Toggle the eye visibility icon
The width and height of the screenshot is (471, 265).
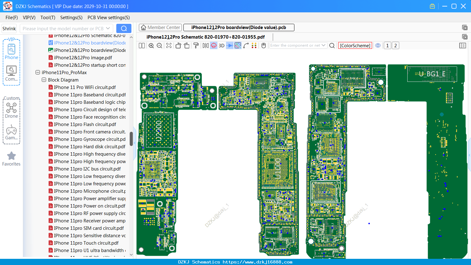click(378, 45)
